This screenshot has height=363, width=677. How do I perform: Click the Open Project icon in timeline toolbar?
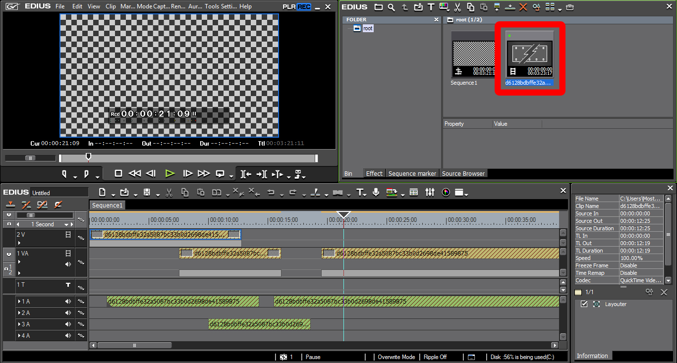click(x=124, y=192)
